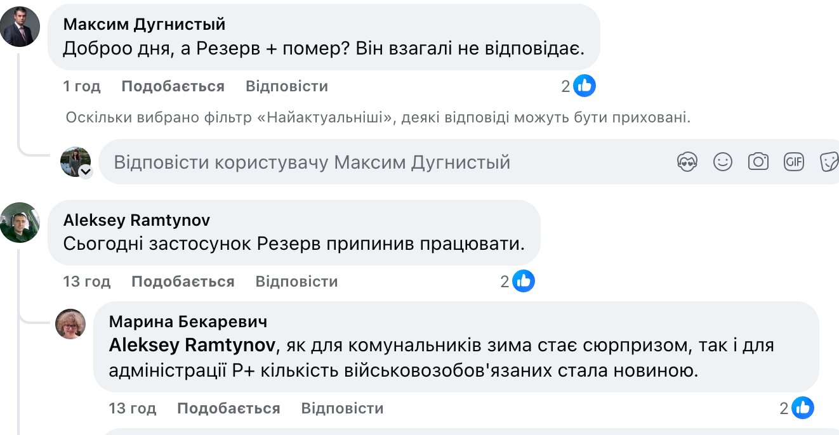Reply to Aleksey Ramtynov via Відповісти link
Image resolution: width=839 pixels, height=435 pixels.
tap(296, 281)
